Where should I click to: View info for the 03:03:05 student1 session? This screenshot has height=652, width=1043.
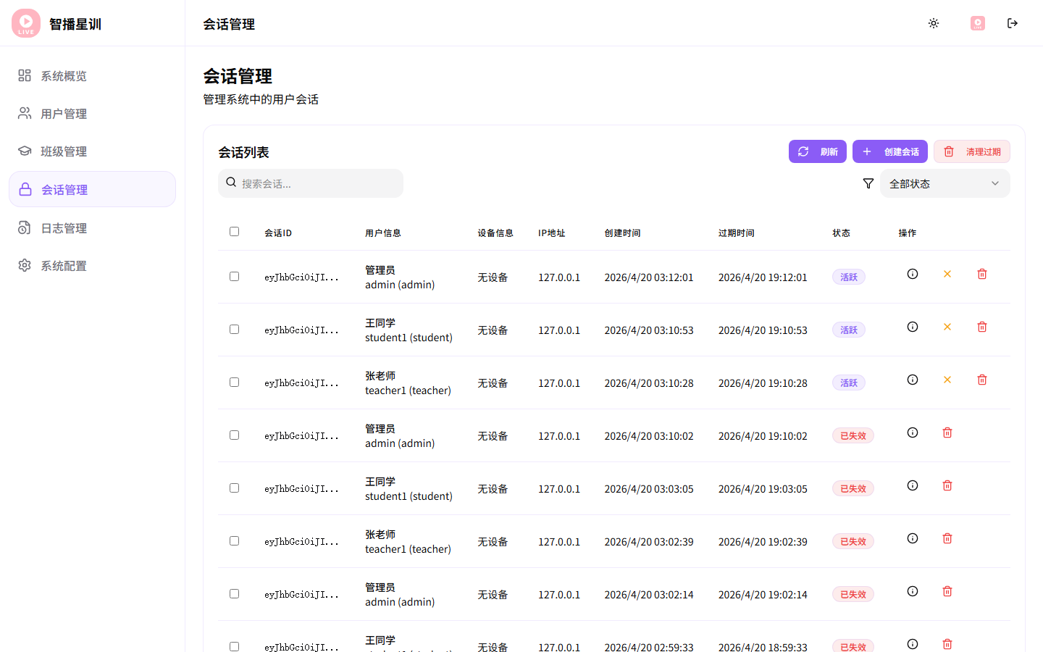click(913, 485)
